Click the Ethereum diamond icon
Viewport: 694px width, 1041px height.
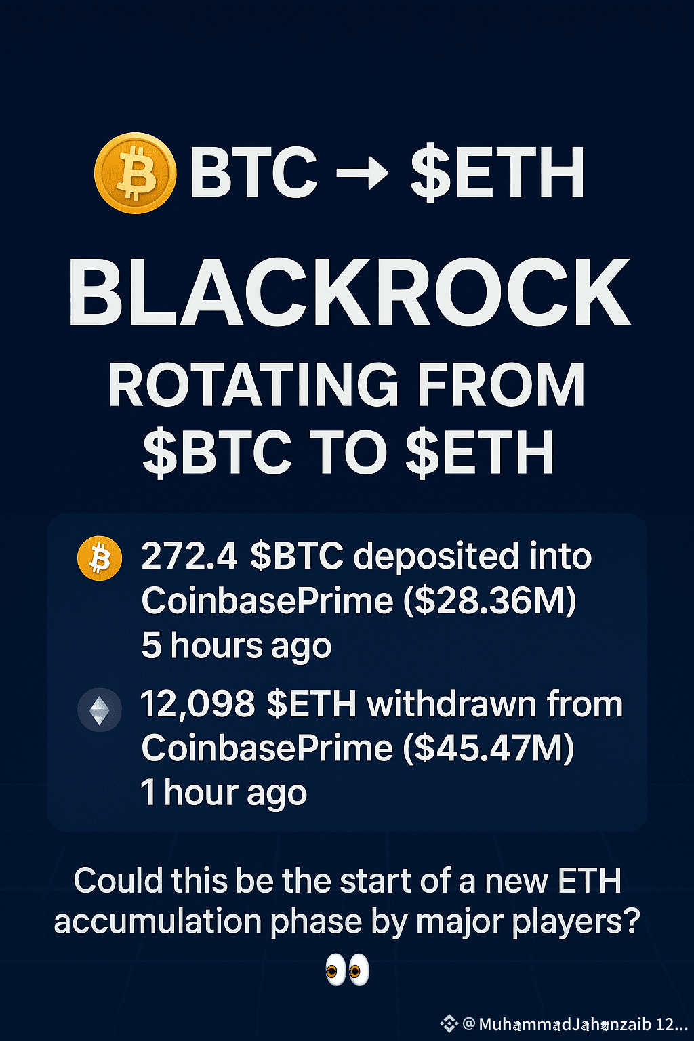(x=100, y=710)
